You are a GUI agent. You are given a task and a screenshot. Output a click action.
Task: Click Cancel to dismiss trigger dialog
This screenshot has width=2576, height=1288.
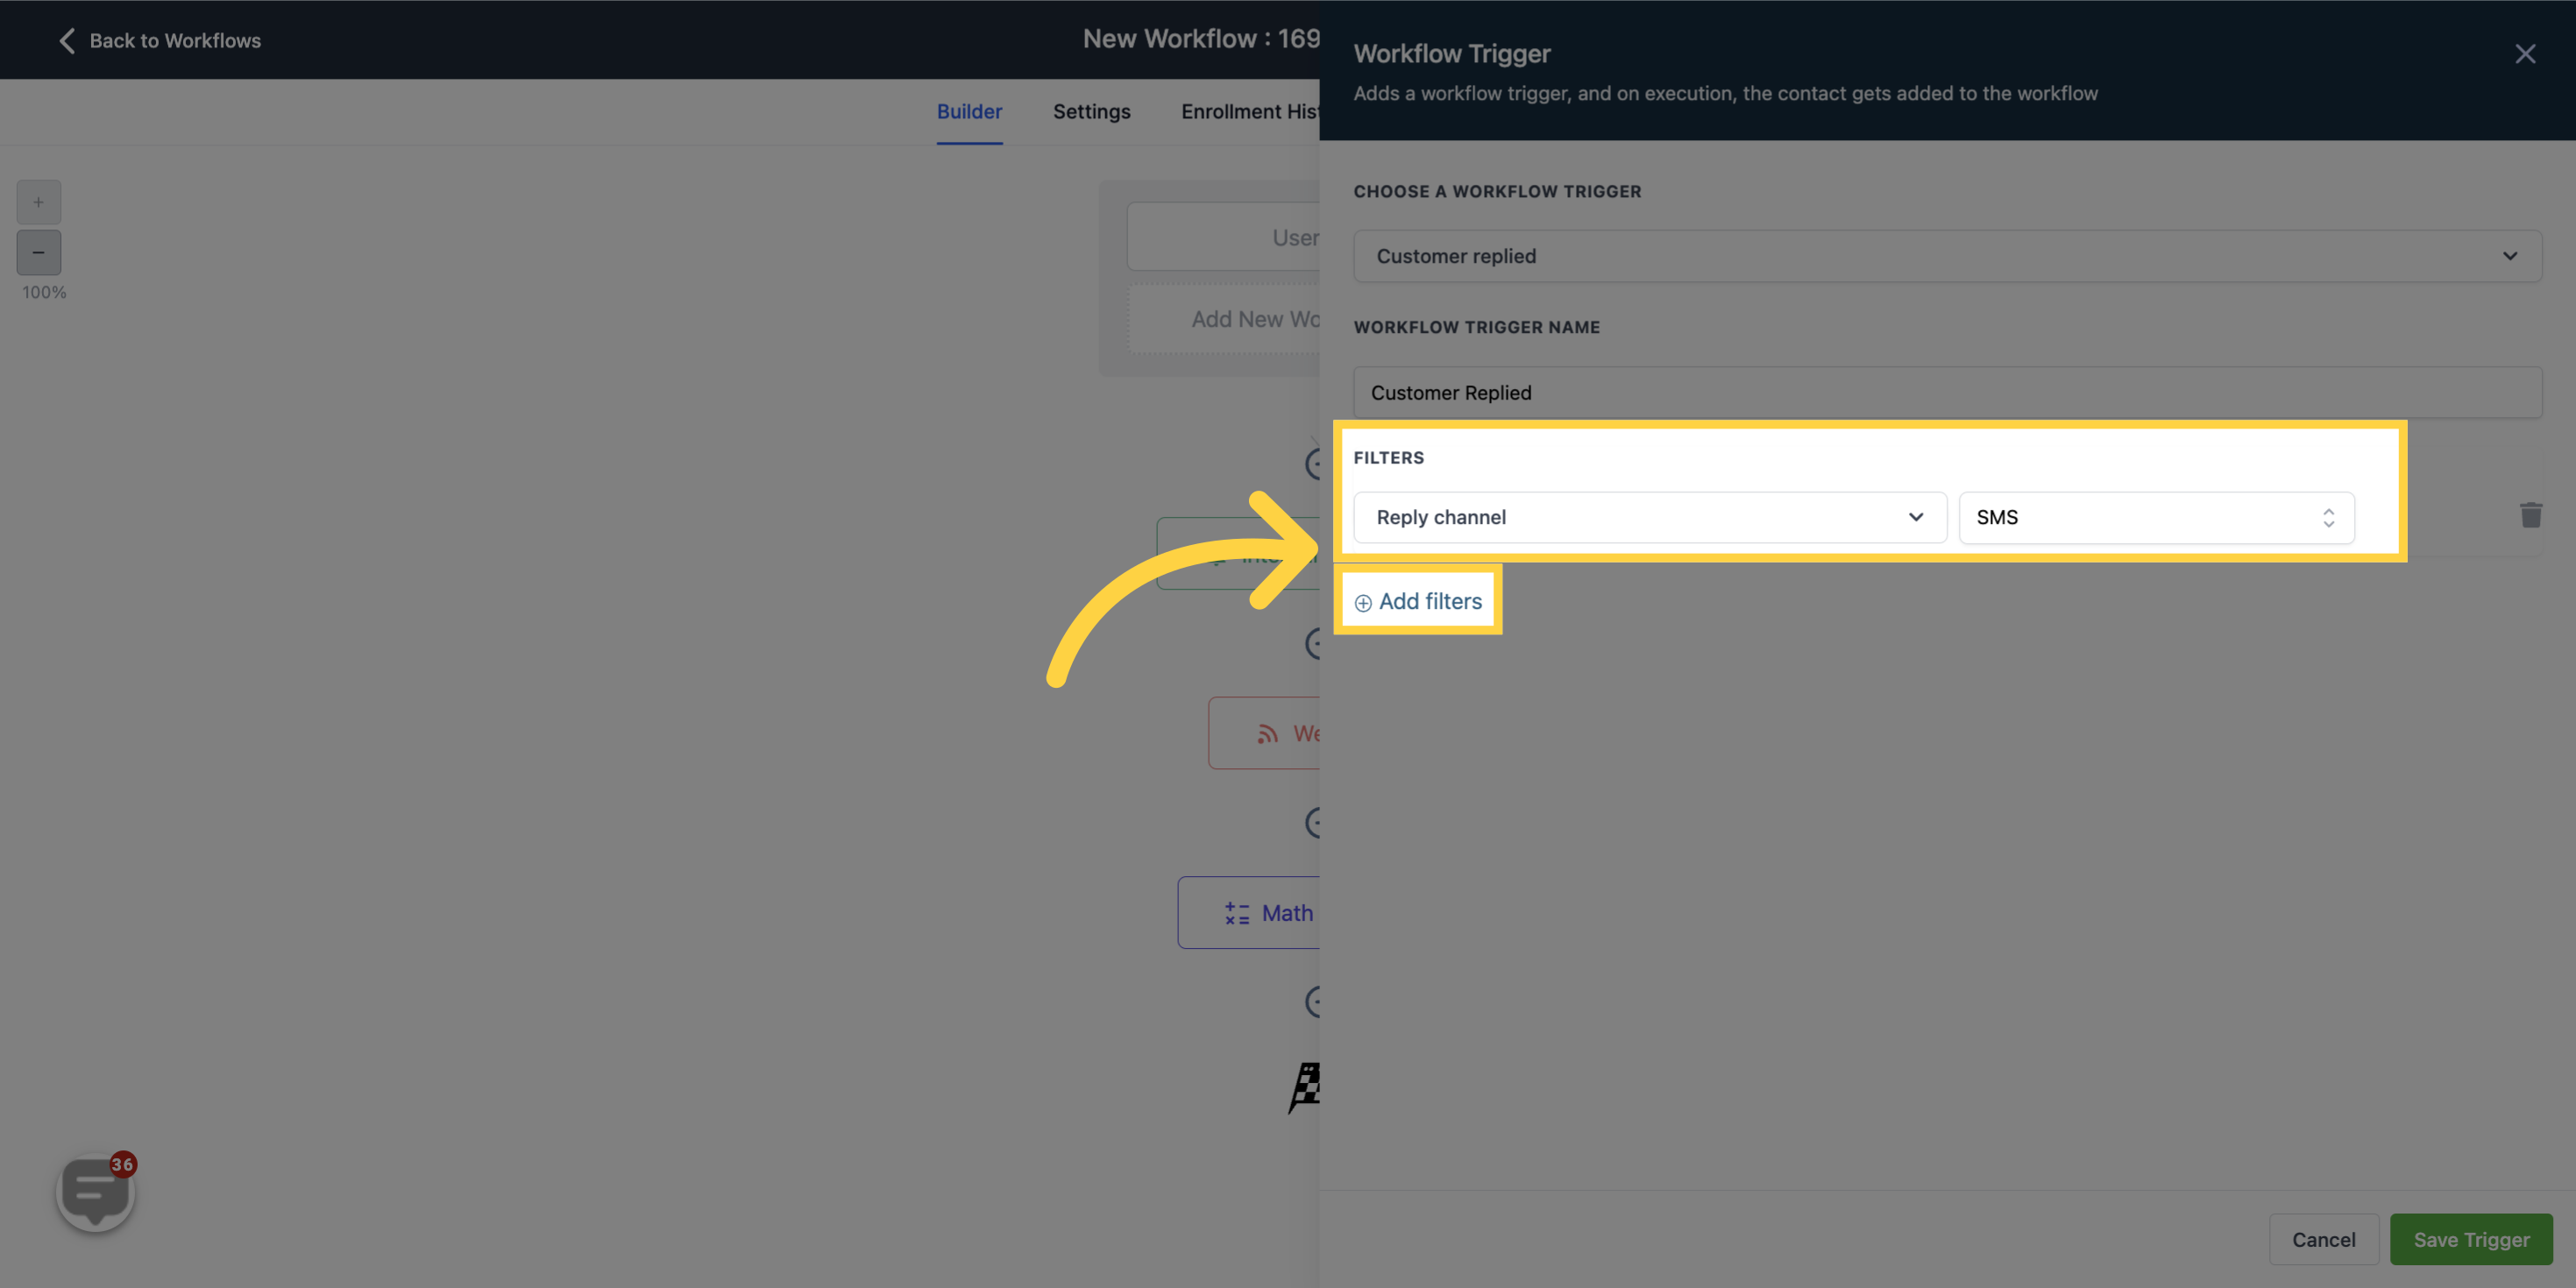(2323, 1239)
